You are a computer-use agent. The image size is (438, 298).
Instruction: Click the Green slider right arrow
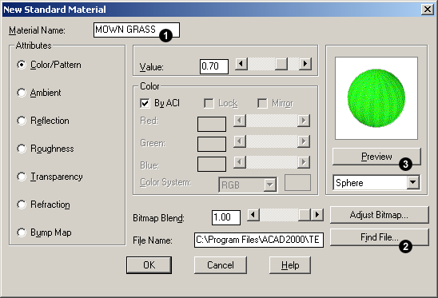tap(304, 141)
